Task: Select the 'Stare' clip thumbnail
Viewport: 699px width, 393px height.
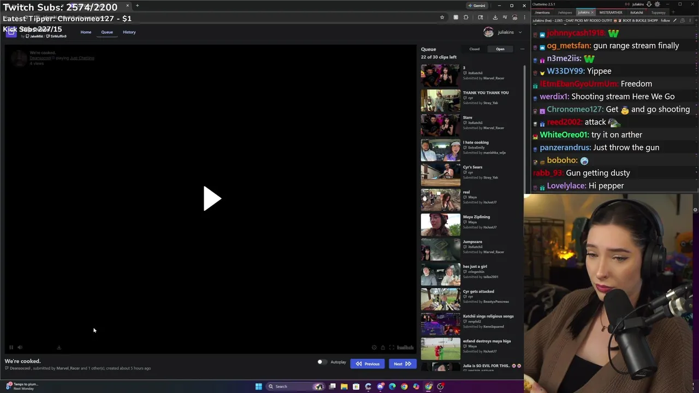Action: coord(441,125)
